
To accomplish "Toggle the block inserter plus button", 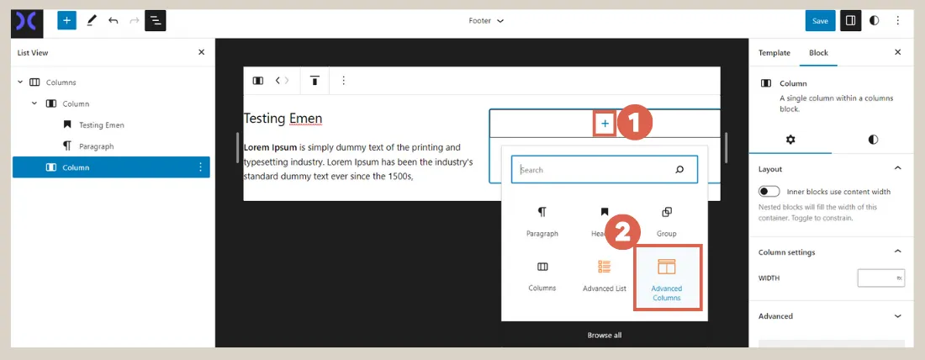I will coord(66,20).
